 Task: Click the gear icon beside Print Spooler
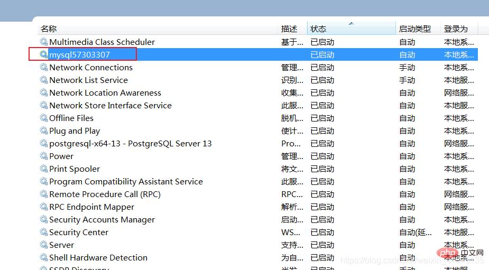point(44,169)
